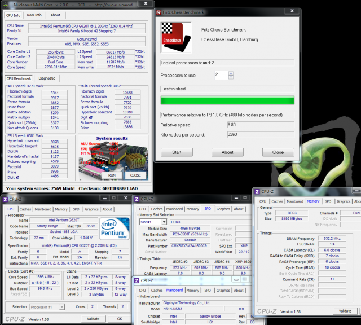Click the CPU-Z icon in bottom-left CPU window
The height and width of the screenshot is (325, 361).
point(5,199)
